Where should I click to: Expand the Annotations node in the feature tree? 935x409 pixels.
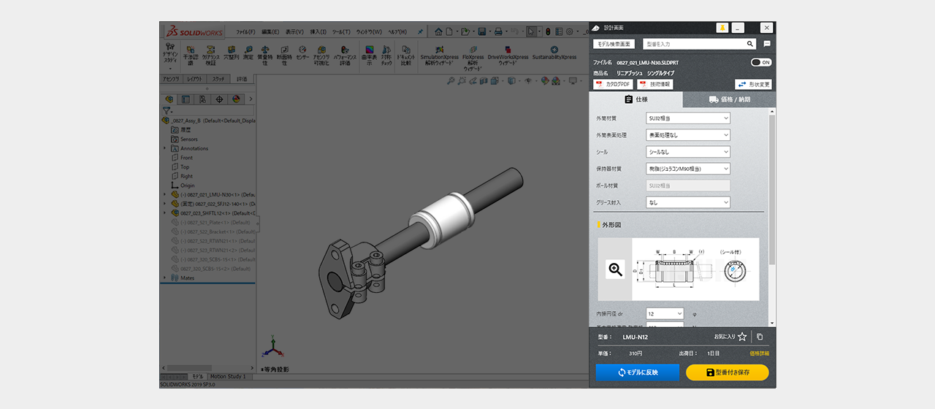point(165,148)
